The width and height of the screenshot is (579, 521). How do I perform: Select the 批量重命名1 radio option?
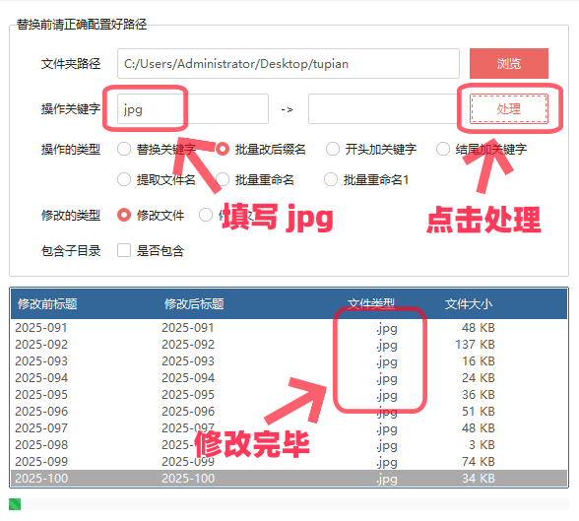point(331,180)
